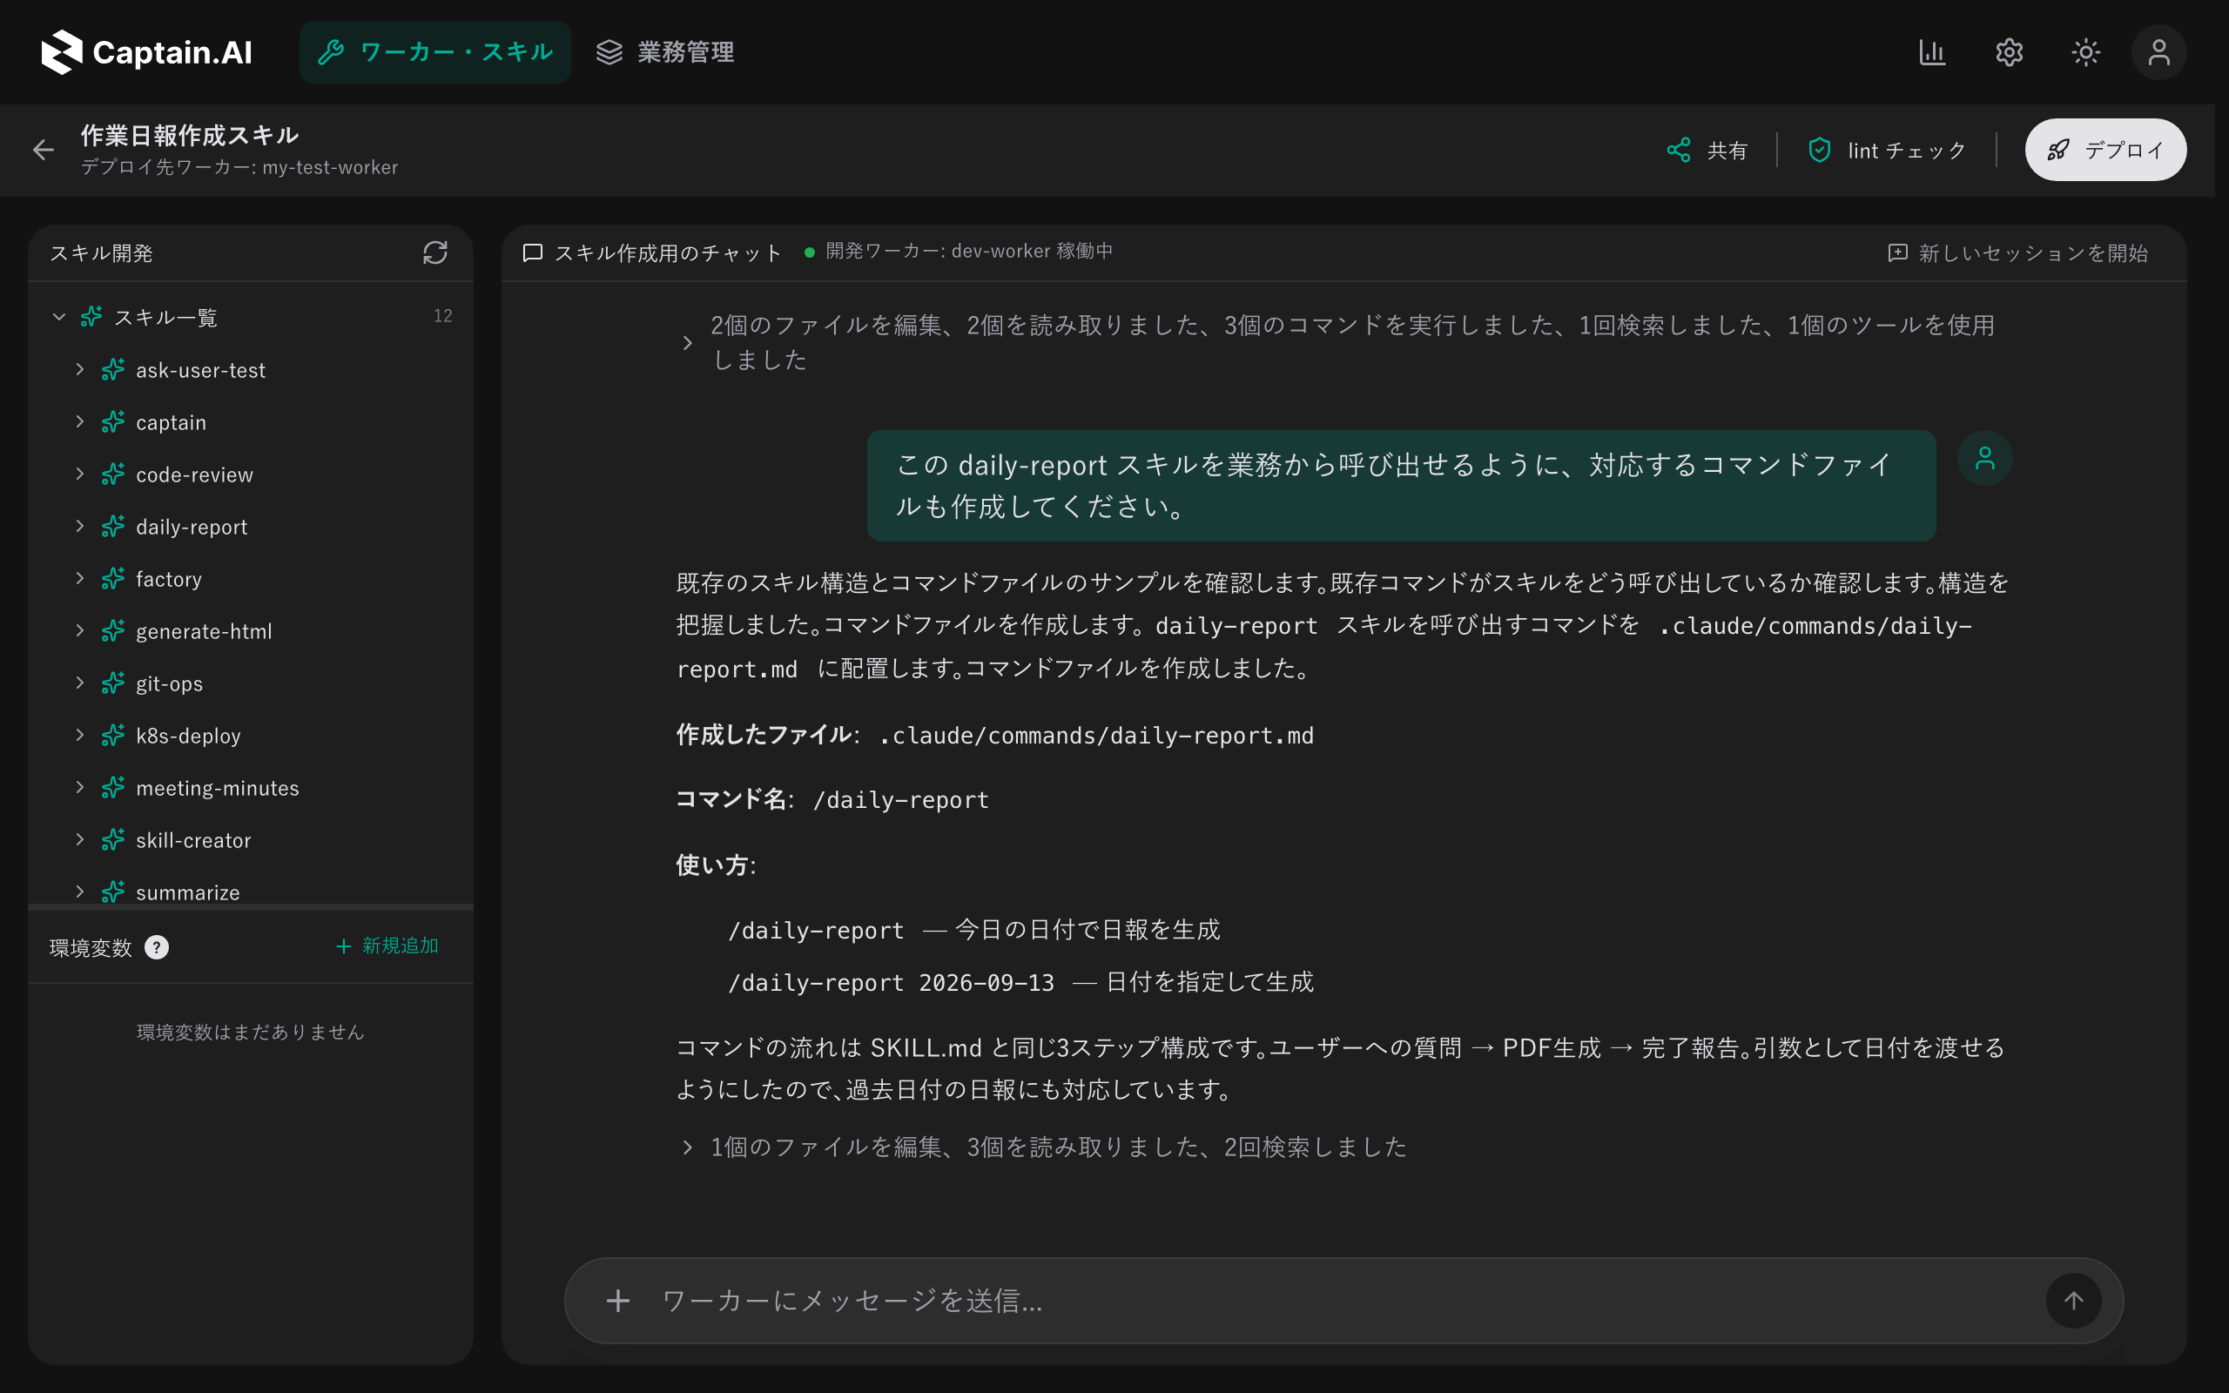Click the Captain.AI logo
Viewport: 2229px width, 1393px height.
[x=146, y=52]
